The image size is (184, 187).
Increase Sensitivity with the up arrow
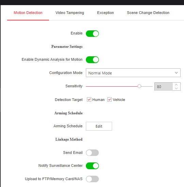[177, 85]
